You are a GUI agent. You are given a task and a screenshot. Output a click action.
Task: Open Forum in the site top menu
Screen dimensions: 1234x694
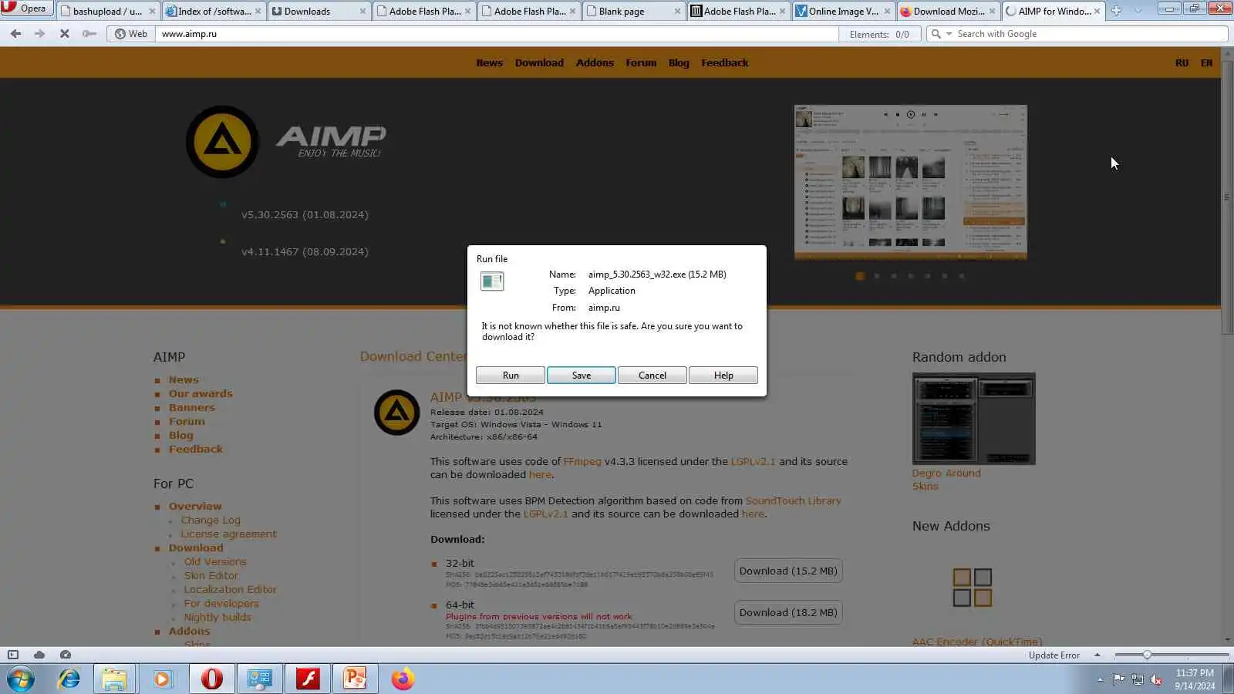pyautogui.click(x=641, y=63)
